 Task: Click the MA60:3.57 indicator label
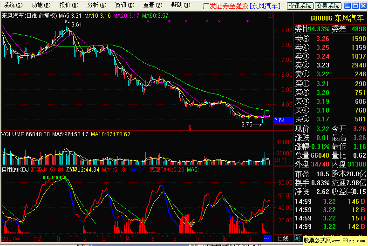click(155, 16)
